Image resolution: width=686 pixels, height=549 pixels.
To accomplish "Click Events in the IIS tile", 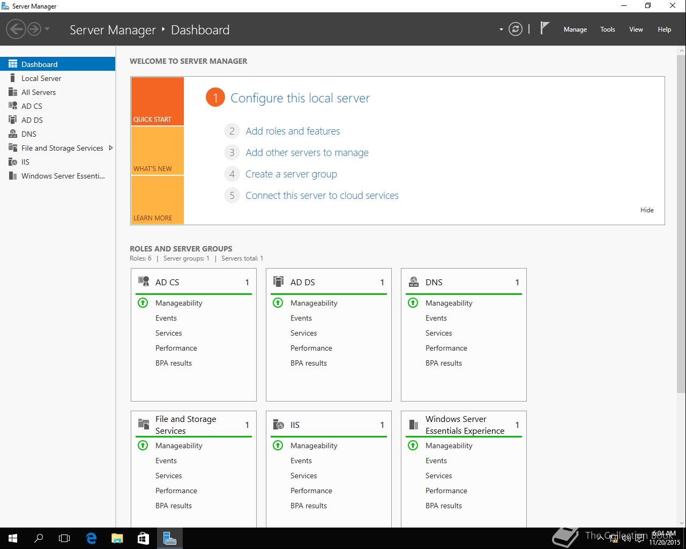I will click(x=301, y=461).
